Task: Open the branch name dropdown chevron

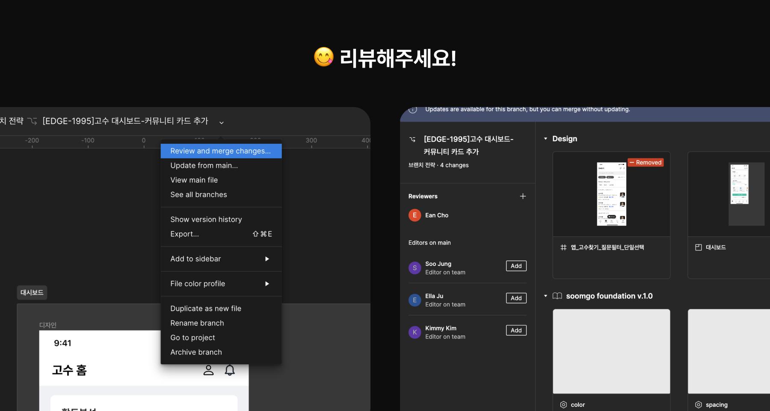Action: 222,122
